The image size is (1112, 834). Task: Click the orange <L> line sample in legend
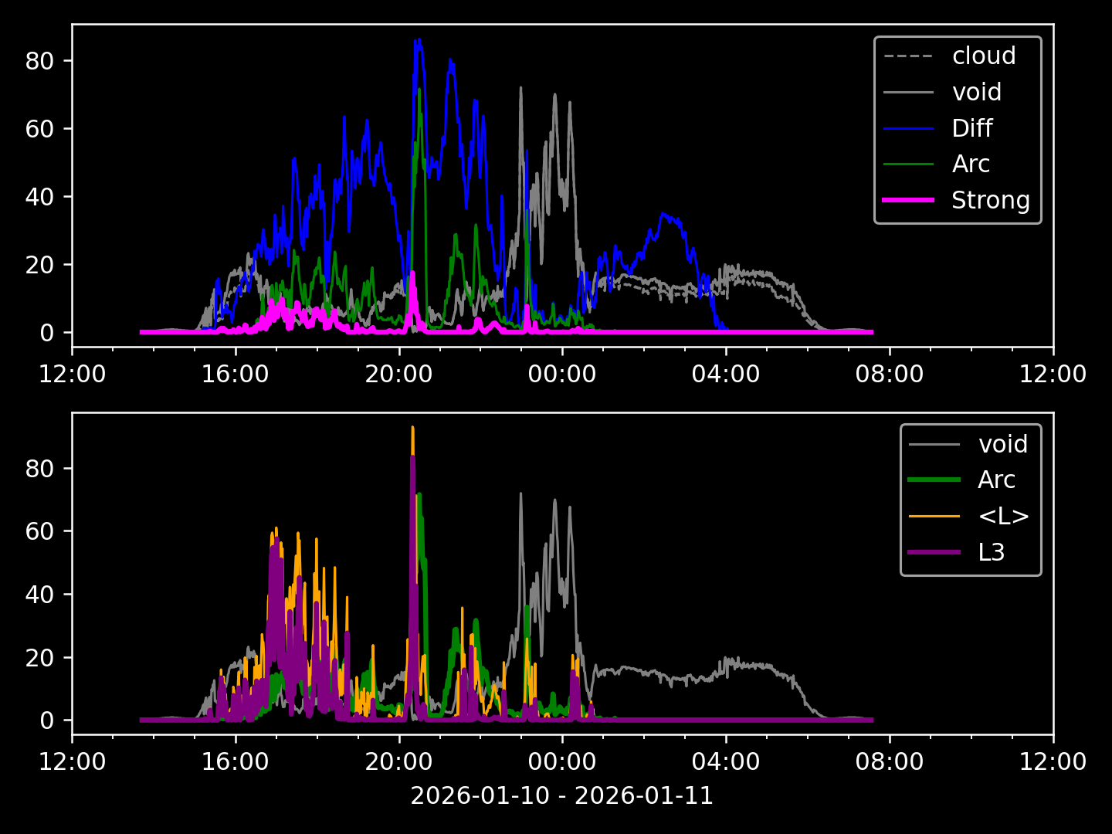934,516
